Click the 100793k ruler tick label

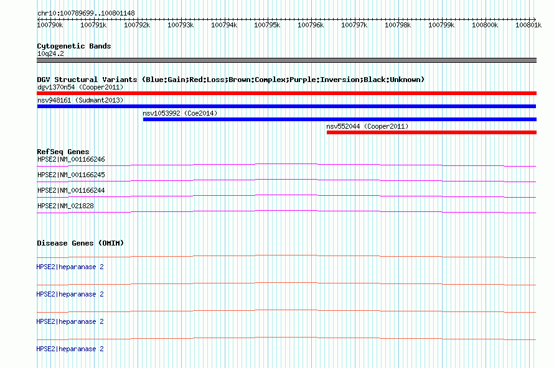coord(181,25)
